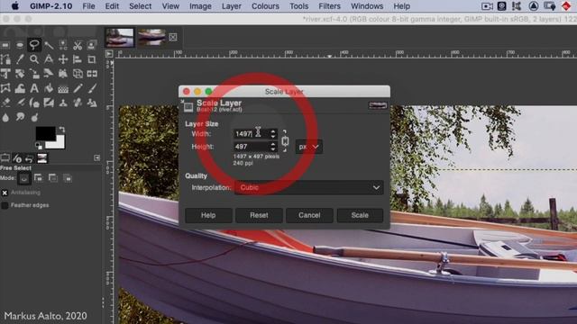Open the Windows menu
The height and width of the screenshot is (324, 577).
click(367, 6)
